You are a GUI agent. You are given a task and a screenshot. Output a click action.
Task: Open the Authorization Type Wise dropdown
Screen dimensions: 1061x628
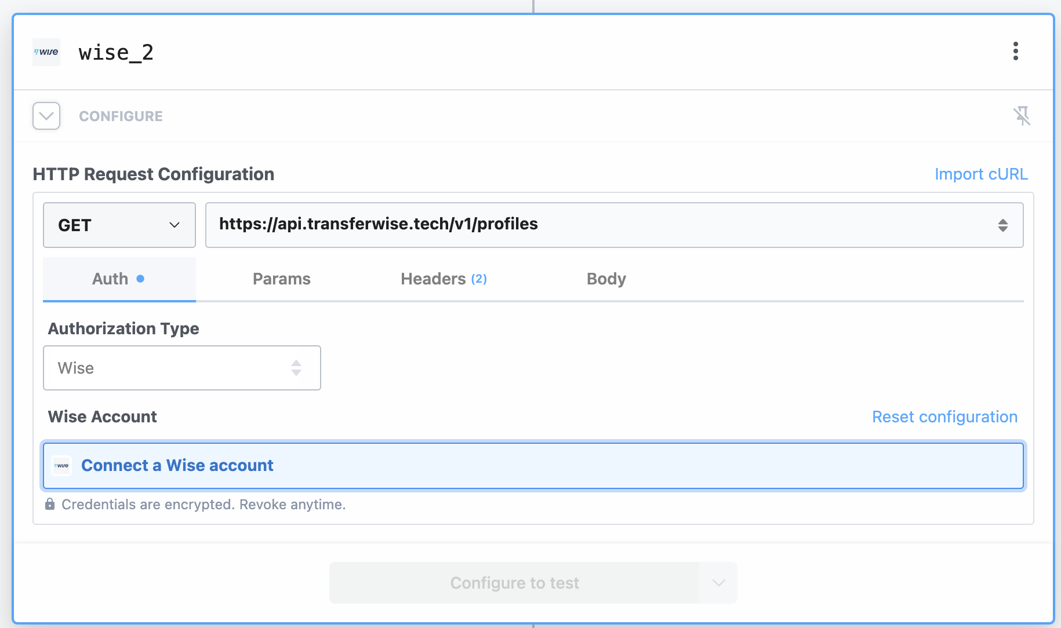pos(182,368)
